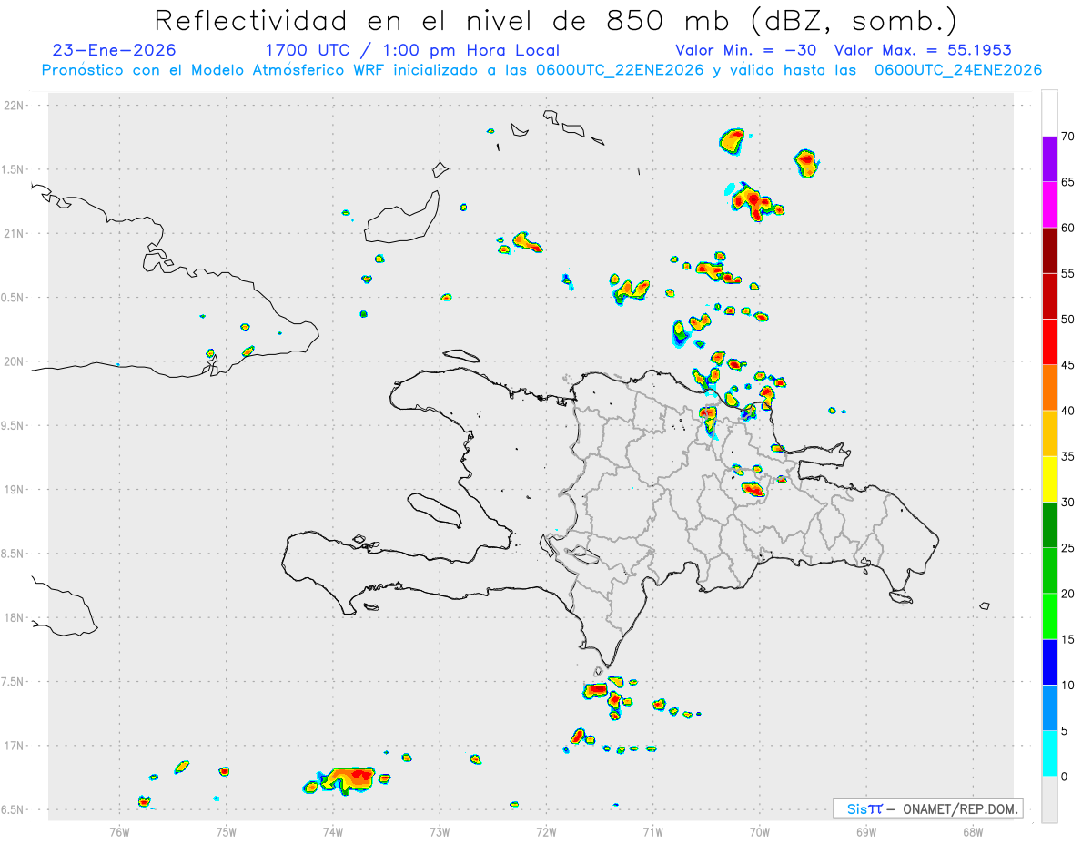Click the '74W' longitude label

point(333,831)
